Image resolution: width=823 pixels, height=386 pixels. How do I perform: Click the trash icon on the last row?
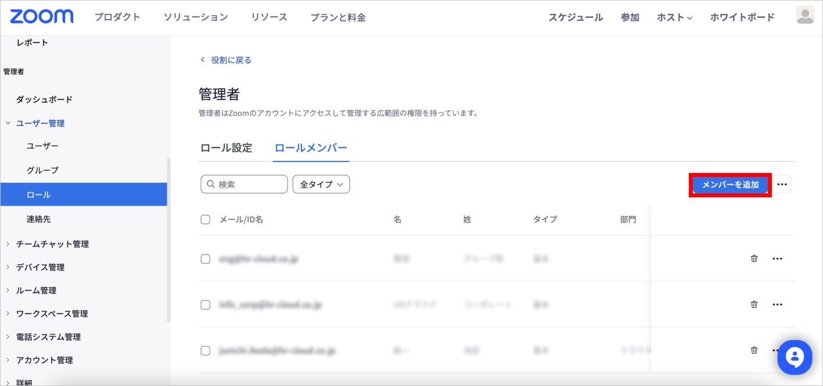point(754,350)
